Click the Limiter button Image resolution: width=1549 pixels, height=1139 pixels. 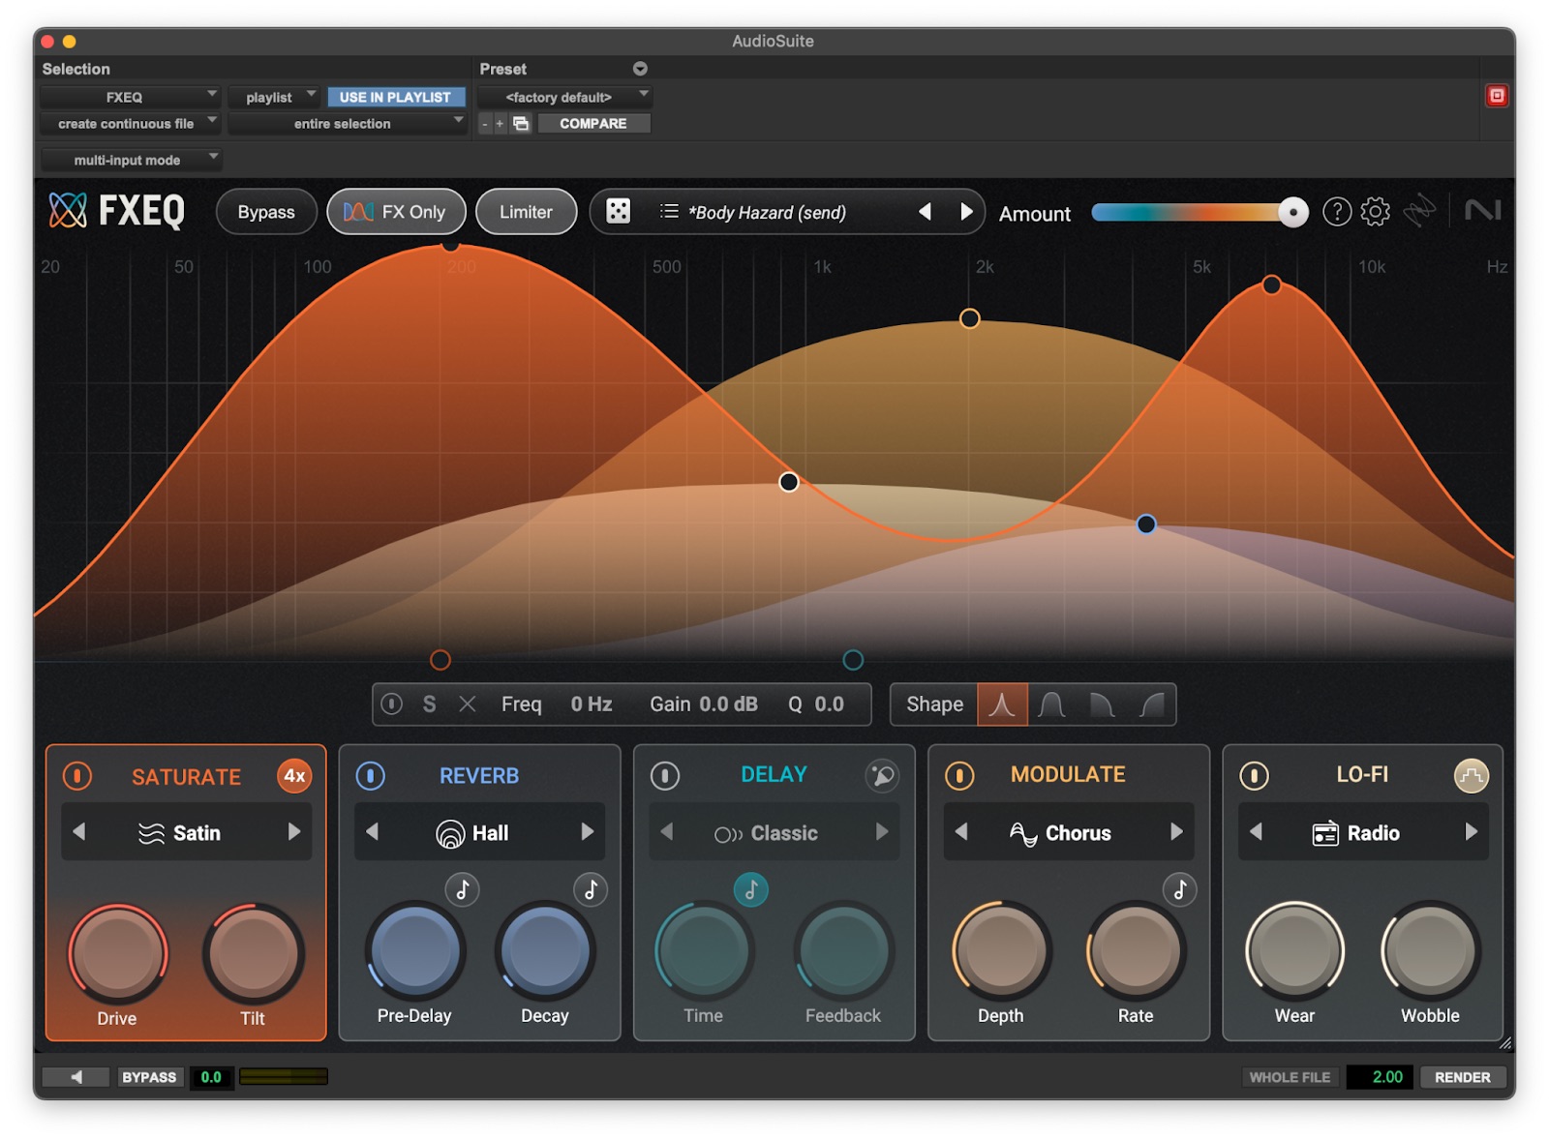(526, 211)
